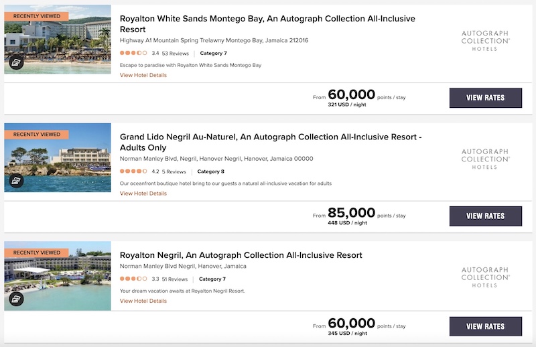Click Royalton White Sands star rating circles
Screen dimensions: 536x347
click(133, 53)
